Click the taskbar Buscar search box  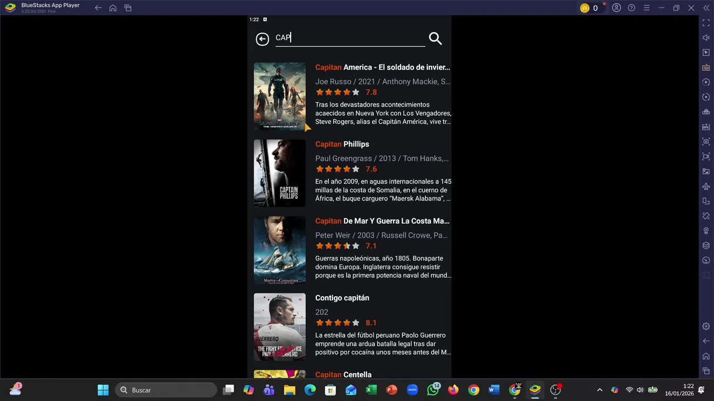tap(167, 390)
